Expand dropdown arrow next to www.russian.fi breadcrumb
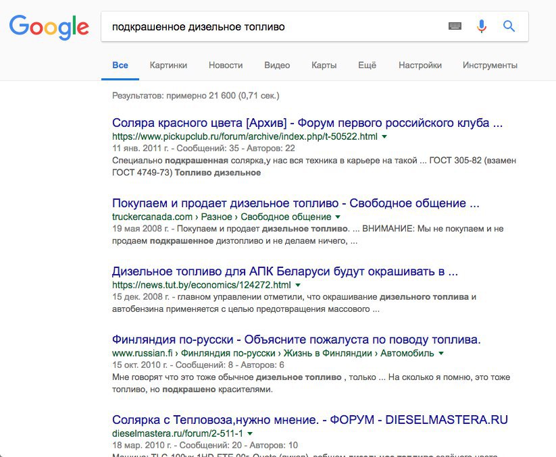 point(441,353)
